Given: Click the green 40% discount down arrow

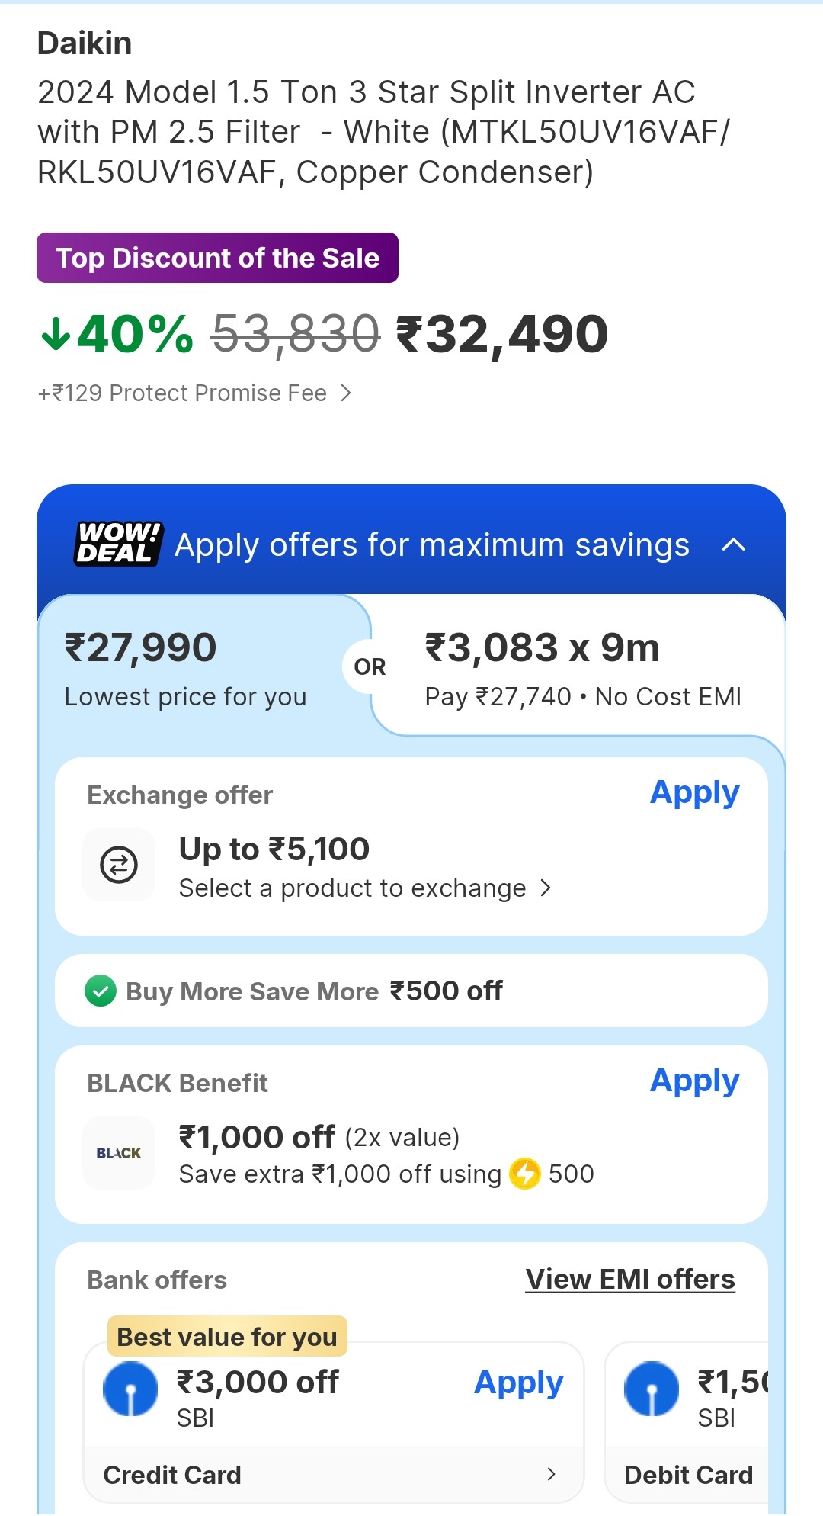Looking at the screenshot, I should [56, 334].
